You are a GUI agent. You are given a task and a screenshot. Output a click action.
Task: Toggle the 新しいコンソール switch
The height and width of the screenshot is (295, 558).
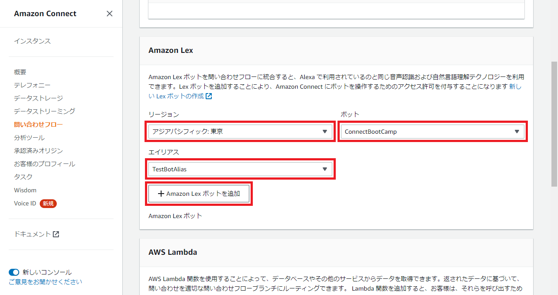pos(14,272)
